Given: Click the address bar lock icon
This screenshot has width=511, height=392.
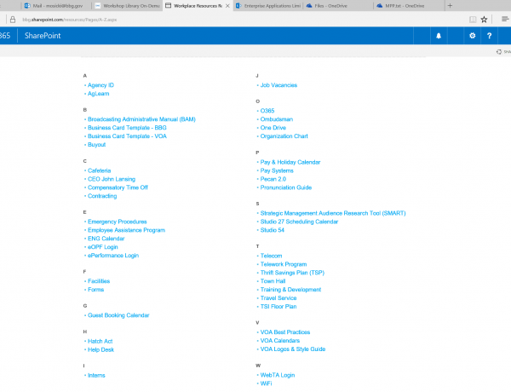Looking at the screenshot, I should 13,20.
